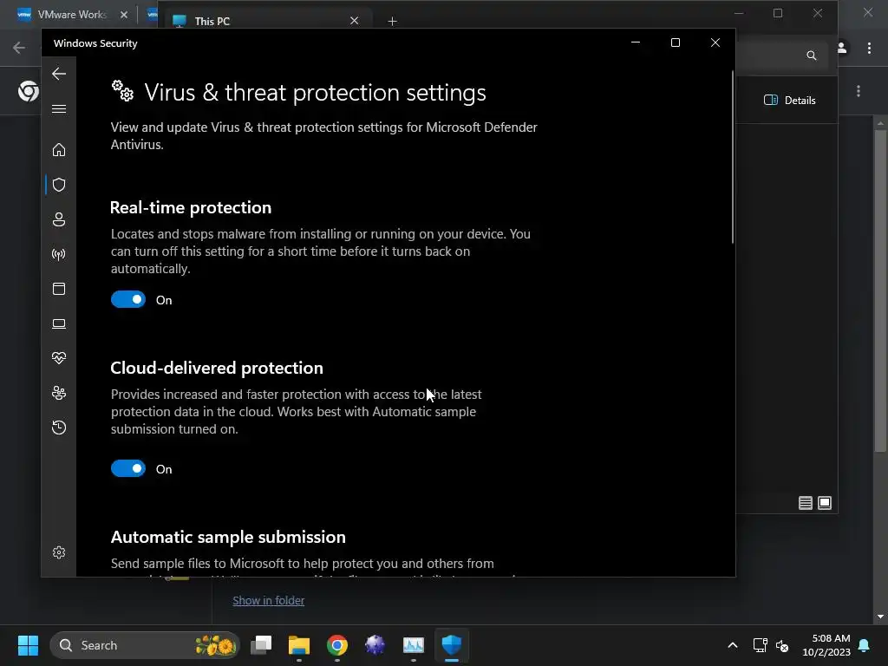The width and height of the screenshot is (888, 666).
Task: Click the Chrome logo on page
Action: click(x=29, y=90)
